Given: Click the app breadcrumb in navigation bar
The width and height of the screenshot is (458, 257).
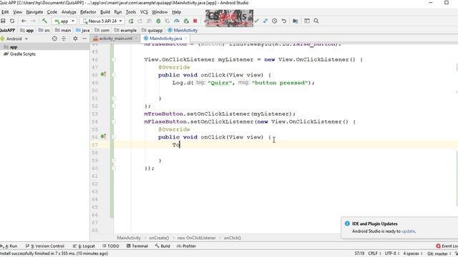Looking at the screenshot, I should (27, 30).
